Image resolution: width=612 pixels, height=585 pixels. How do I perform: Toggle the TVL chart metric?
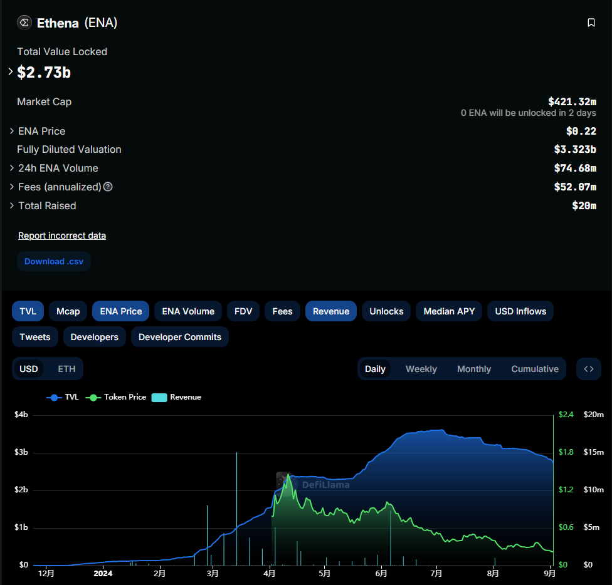tap(28, 311)
